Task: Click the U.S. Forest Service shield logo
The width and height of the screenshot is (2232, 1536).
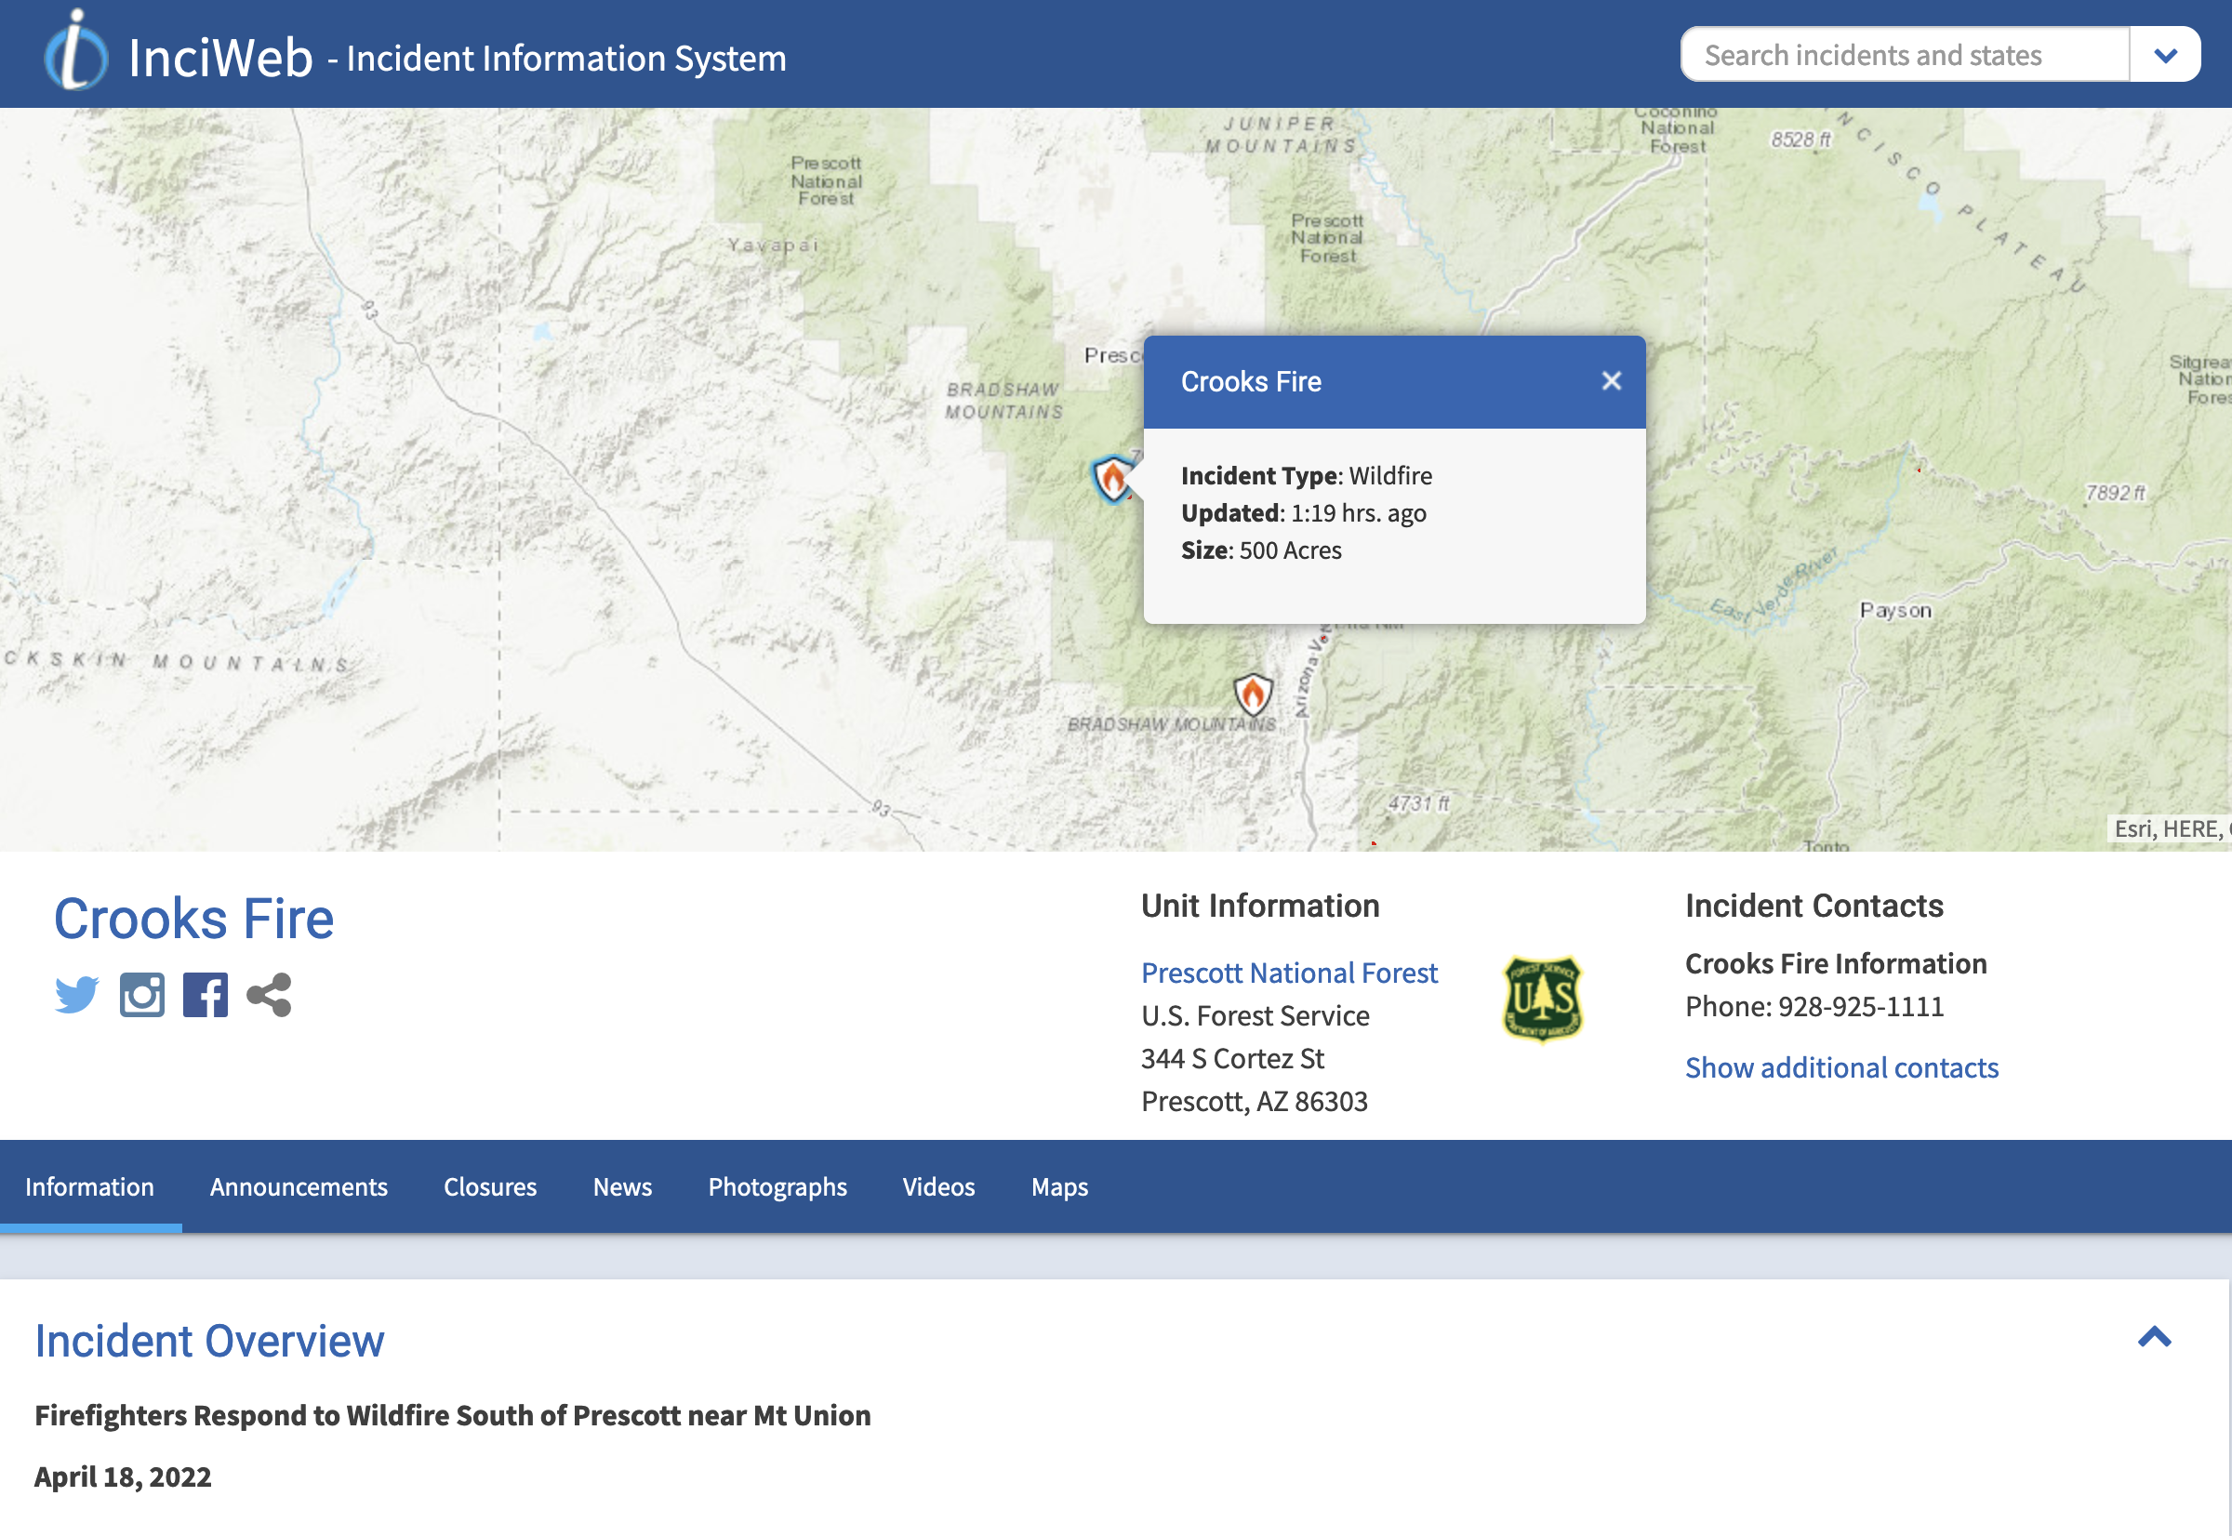Action: click(x=1542, y=998)
